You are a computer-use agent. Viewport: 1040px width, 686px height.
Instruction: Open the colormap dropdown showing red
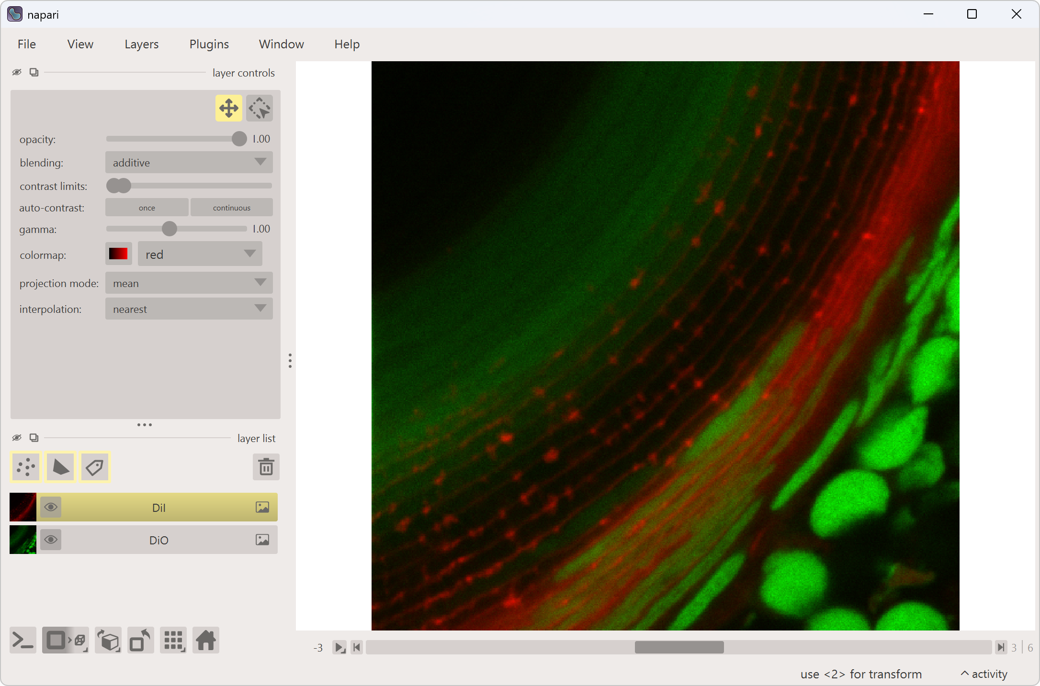click(x=200, y=254)
